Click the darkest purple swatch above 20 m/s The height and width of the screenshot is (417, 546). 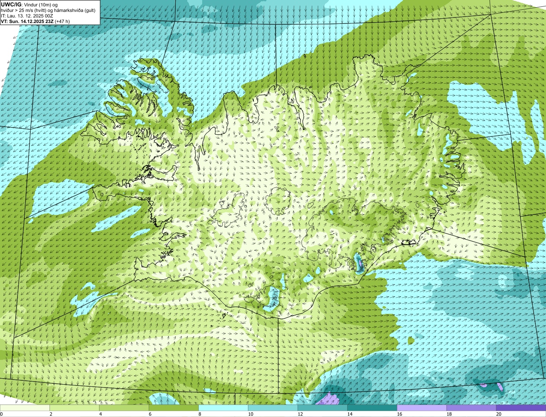(x=521, y=408)
